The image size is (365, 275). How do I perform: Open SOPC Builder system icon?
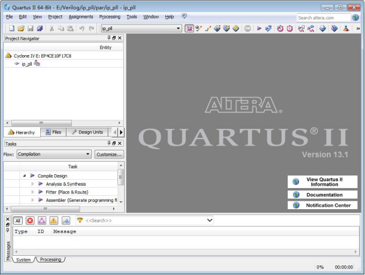pyautogui.click(x=346, y=28)
